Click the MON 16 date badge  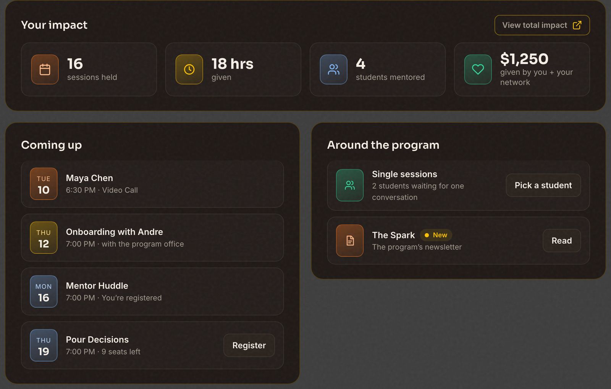pos(44,291)
